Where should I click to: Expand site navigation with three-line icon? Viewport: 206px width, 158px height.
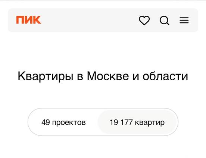184,21
